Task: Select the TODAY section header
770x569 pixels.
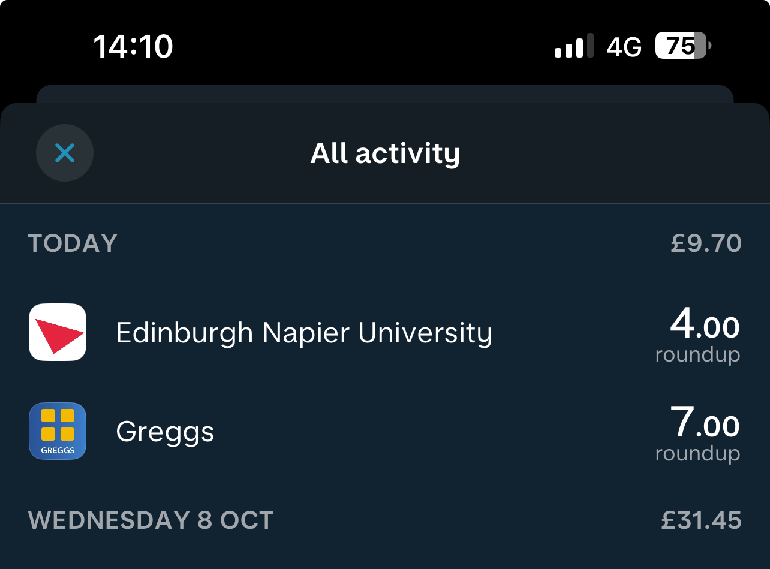Action: pyautogui.click(x=73, y=243)
